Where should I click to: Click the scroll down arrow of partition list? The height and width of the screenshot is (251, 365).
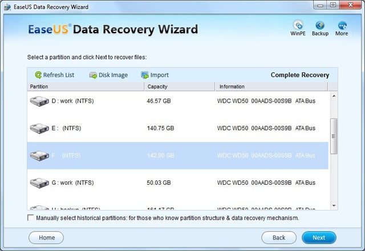(334, 205)
